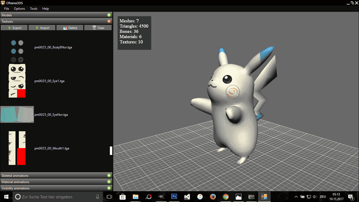
Task: Click the Material animations header label
Action: (x=15, y=182)
